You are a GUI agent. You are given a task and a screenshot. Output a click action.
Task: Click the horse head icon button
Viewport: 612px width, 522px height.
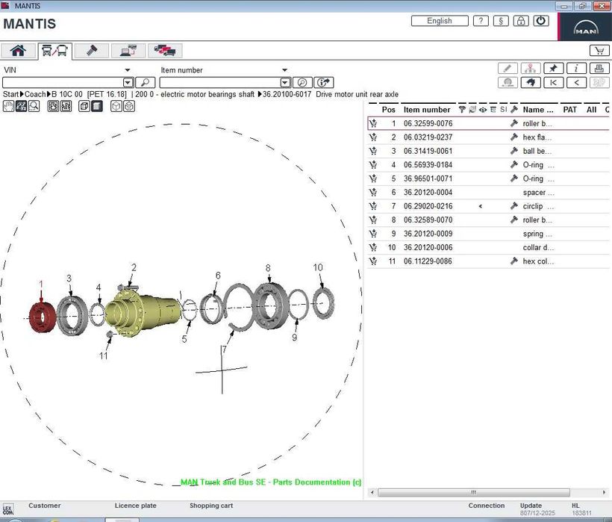click(x=531, y=82)
